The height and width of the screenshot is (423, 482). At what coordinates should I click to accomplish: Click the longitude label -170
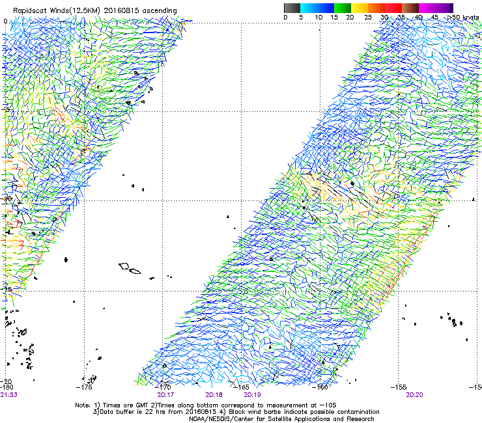163,387
